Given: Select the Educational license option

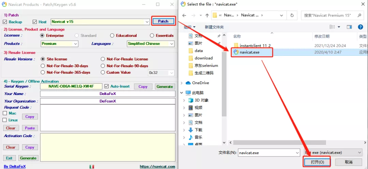Looking at the screenshot, I should tap(112, 36).
